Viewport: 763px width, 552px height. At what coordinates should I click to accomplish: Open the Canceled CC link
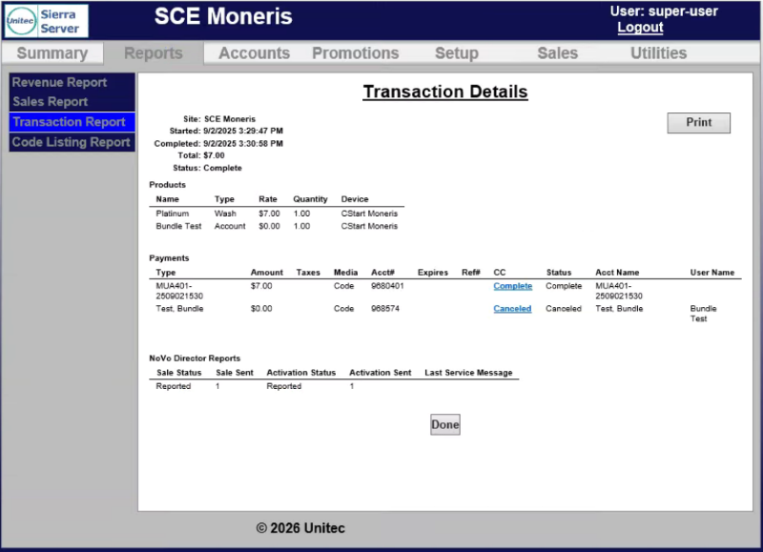[512, 308]
